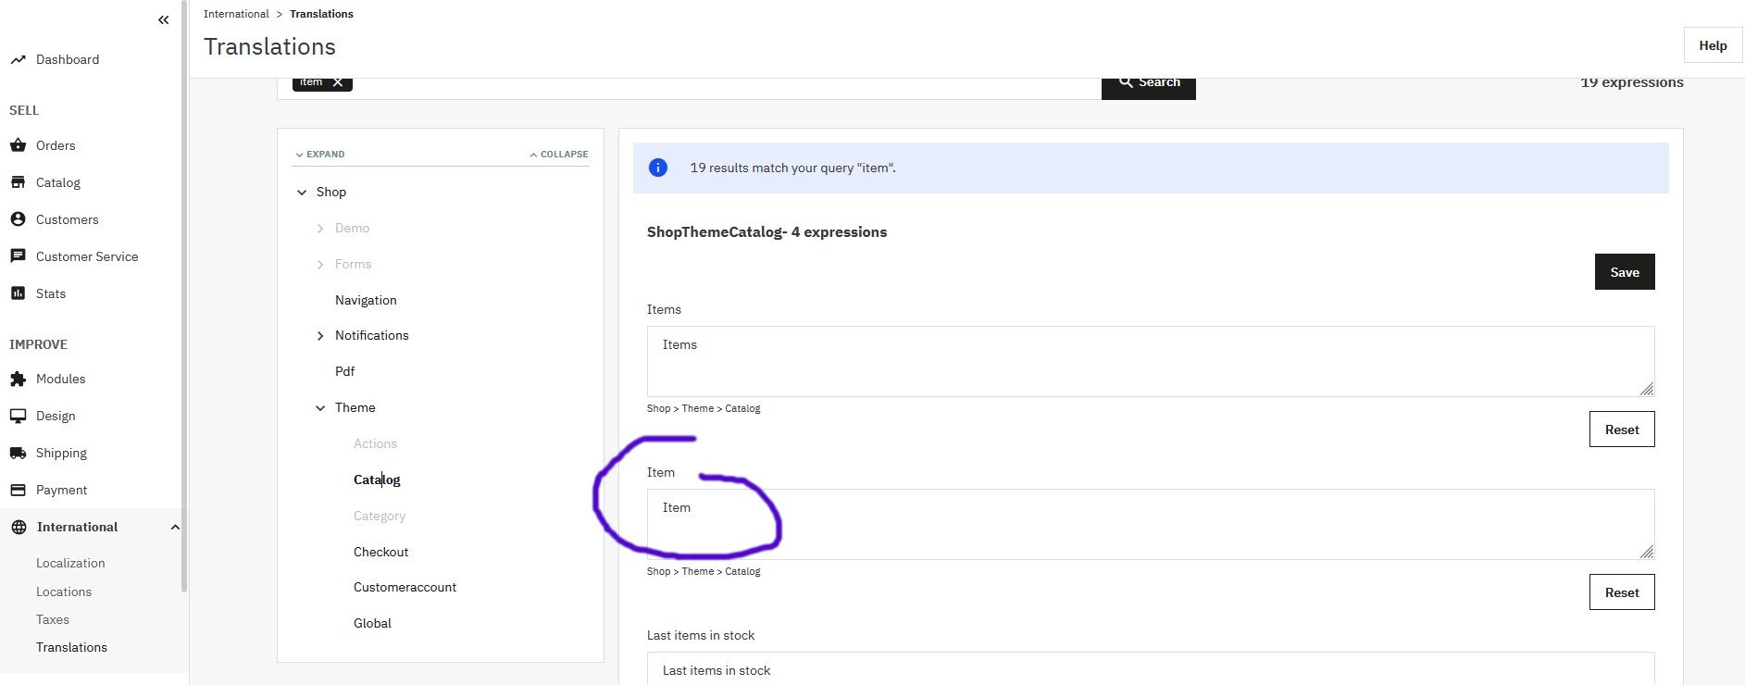Click the Stats chart icon
Viewport: 1745px width, 685px height.
click(18, 293)
